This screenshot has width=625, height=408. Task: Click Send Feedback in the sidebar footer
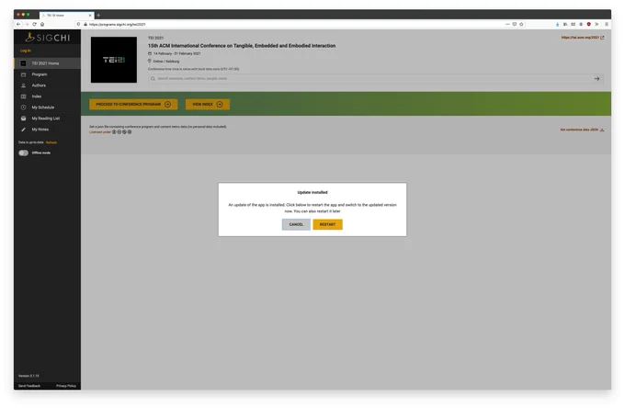click(29, 386)
